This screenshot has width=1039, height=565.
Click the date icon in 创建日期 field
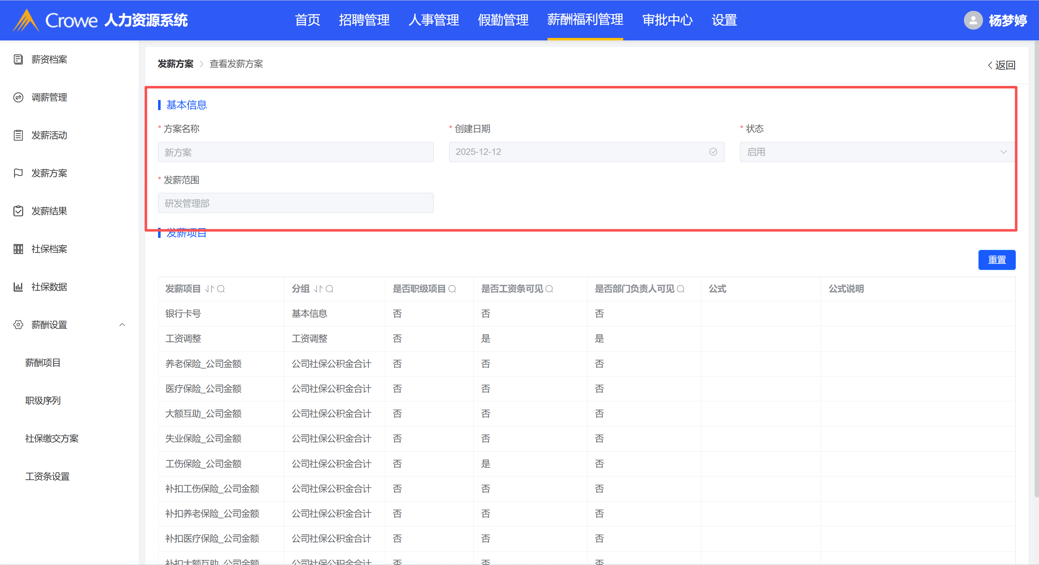point(713,152)
